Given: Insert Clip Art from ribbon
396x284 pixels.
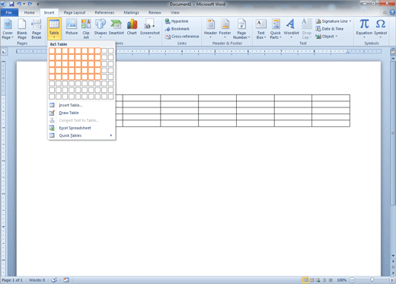Looking at the screenshot, I should tap(86, 29).
